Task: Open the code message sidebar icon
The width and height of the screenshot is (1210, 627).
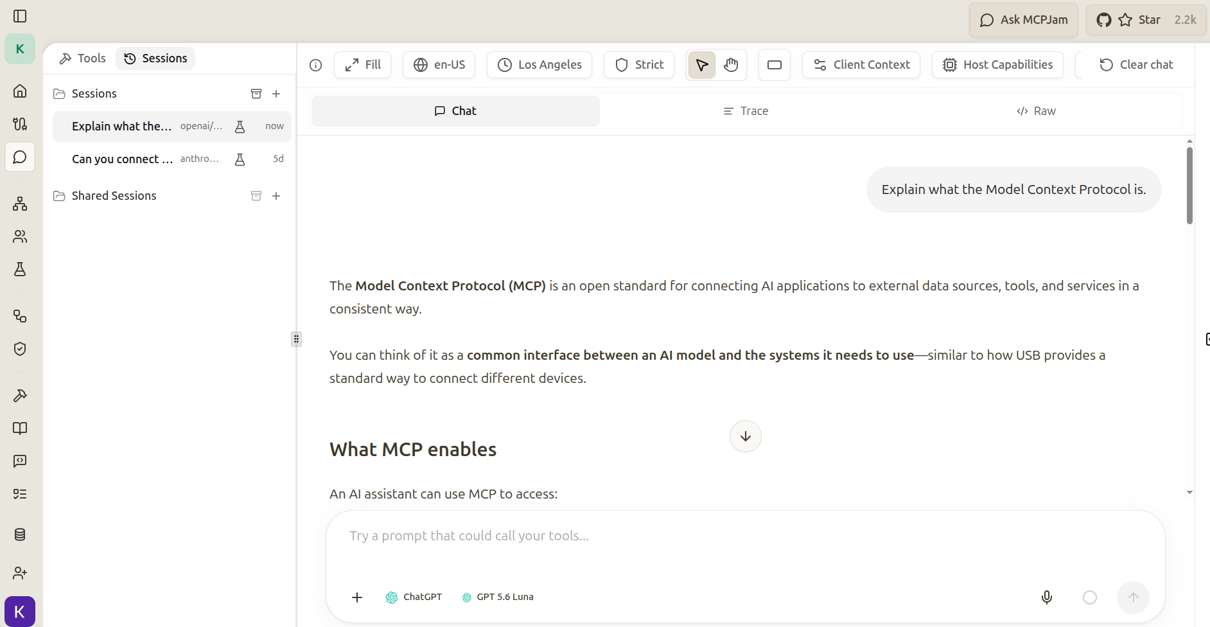Action: tap(20, 461)
